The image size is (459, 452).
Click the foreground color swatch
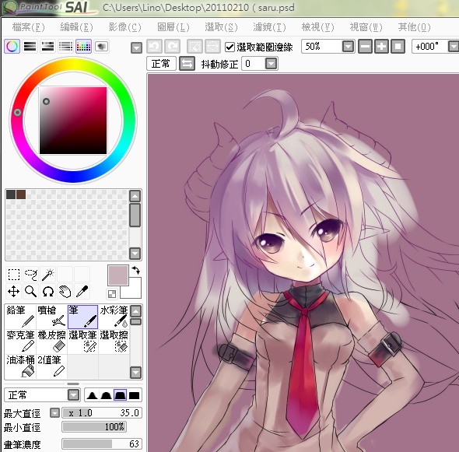click(x=118, y=275)
